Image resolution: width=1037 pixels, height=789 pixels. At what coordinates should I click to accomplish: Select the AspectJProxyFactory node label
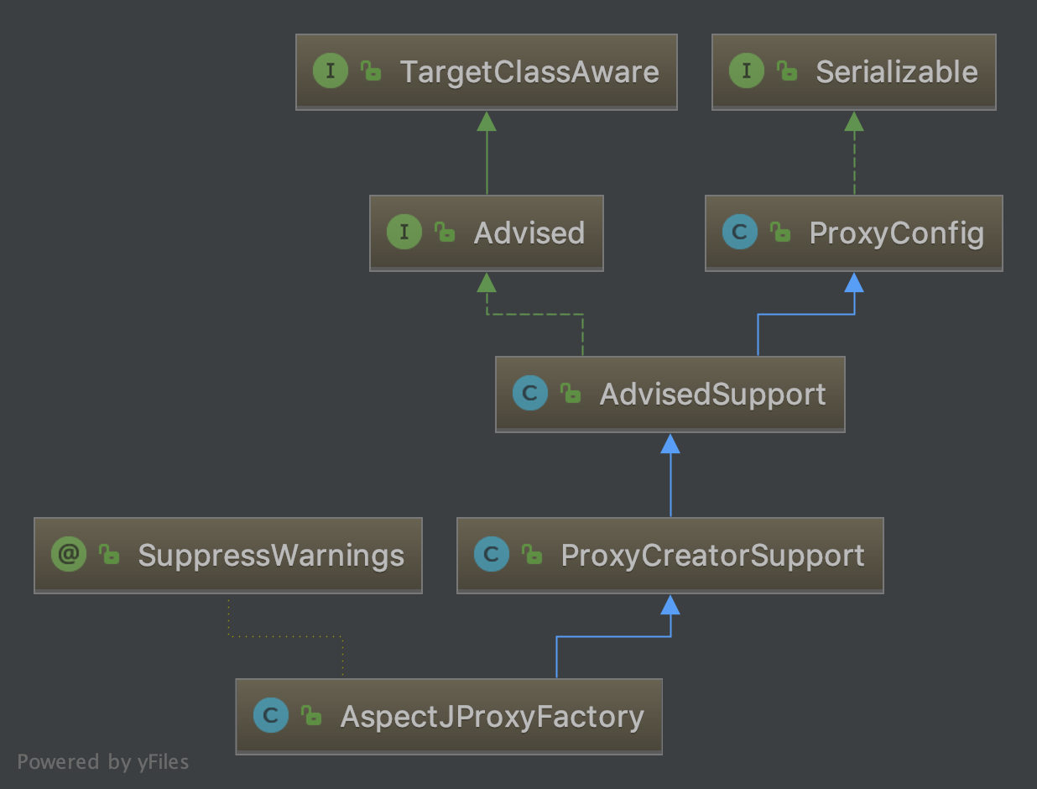point(492,716)
